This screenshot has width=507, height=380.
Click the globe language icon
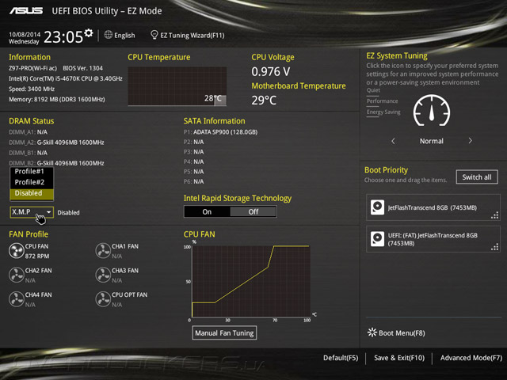[109, 35]
